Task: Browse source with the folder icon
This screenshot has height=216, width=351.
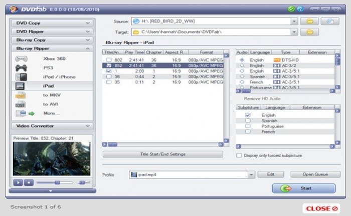Action: [309, 21]
